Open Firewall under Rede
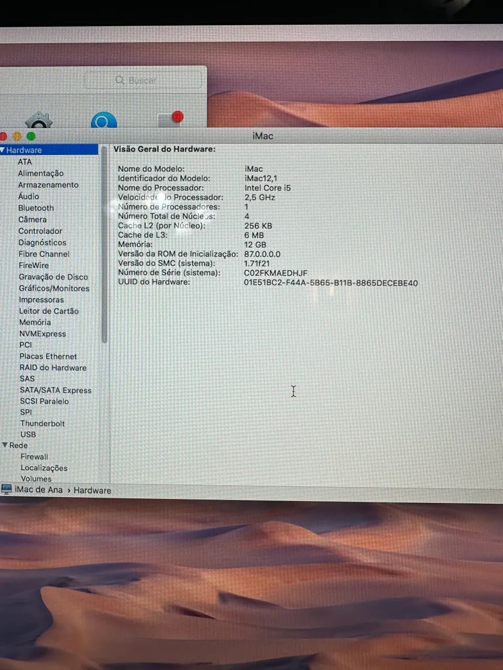The height and width of the screenshot is (670, 503). pyautogui.click(x=35, y=457)
